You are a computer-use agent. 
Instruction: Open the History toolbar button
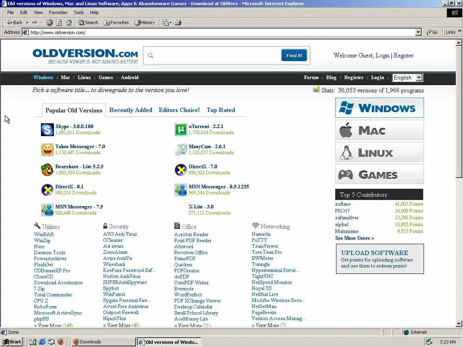[145, 22]
